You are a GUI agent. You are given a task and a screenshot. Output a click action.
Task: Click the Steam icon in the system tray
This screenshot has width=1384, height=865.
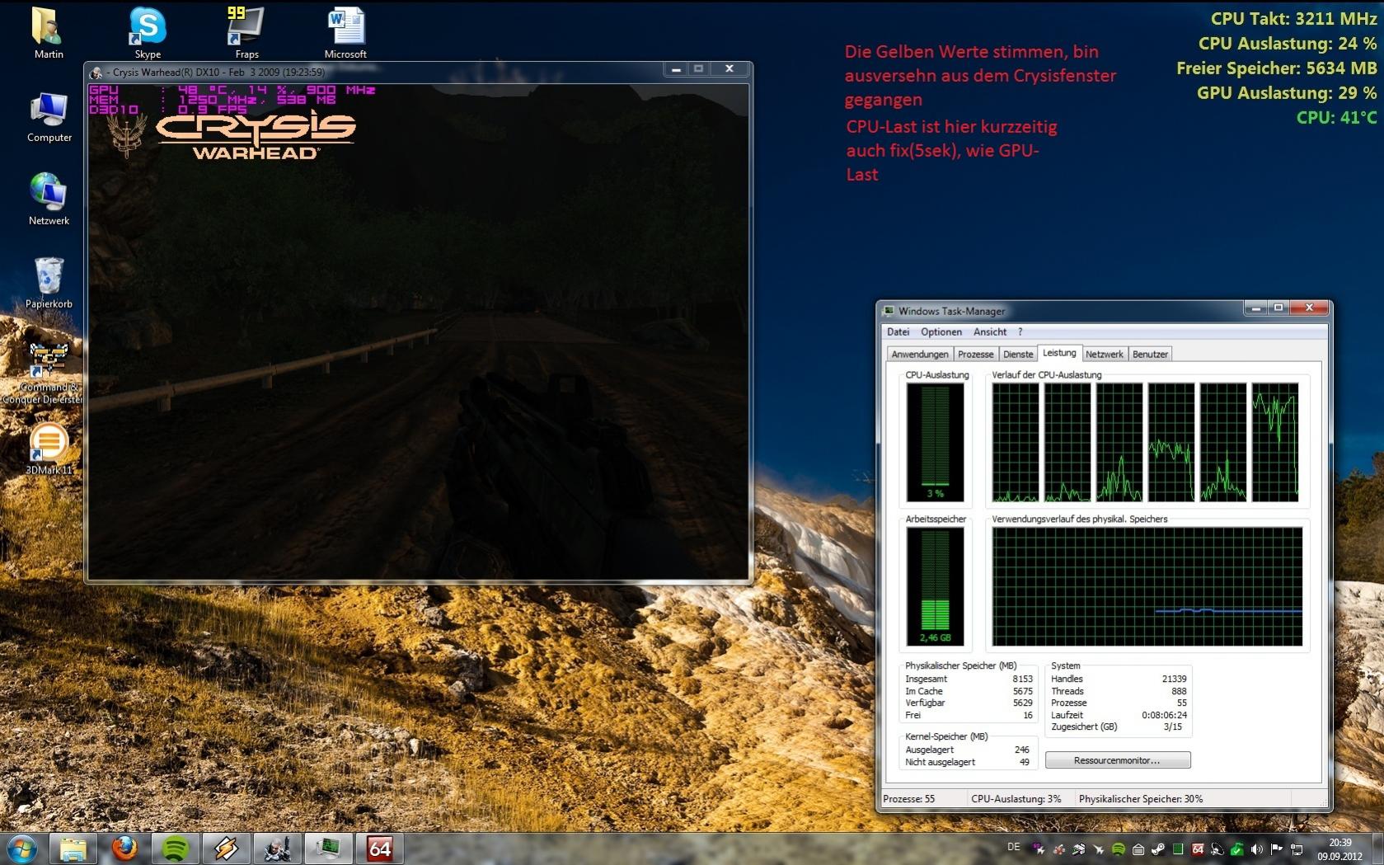pos(1158,849)
